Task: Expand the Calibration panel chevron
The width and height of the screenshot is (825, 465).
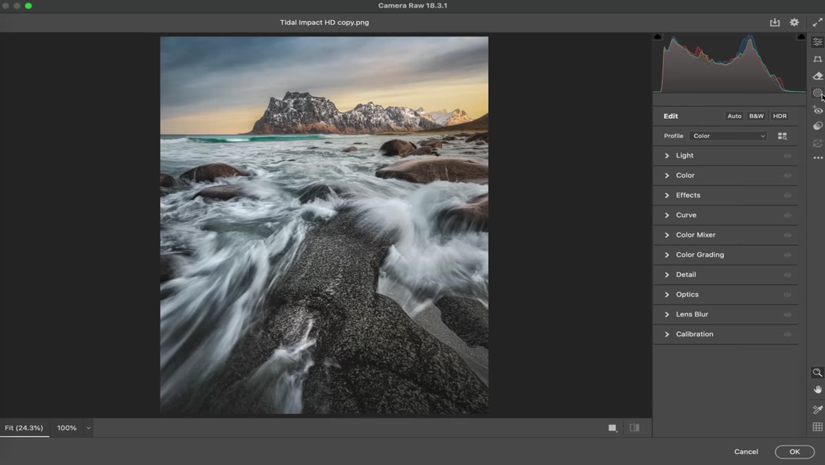Action: pos(667,334)
